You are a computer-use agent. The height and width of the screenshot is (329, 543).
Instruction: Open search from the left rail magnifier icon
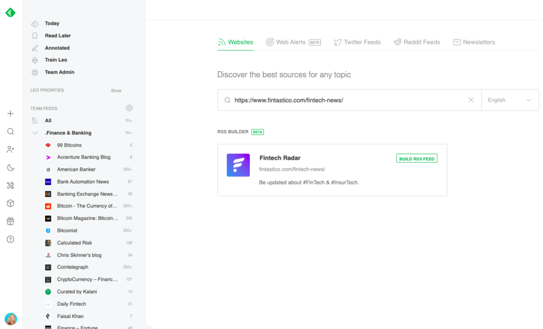(10, 131)
